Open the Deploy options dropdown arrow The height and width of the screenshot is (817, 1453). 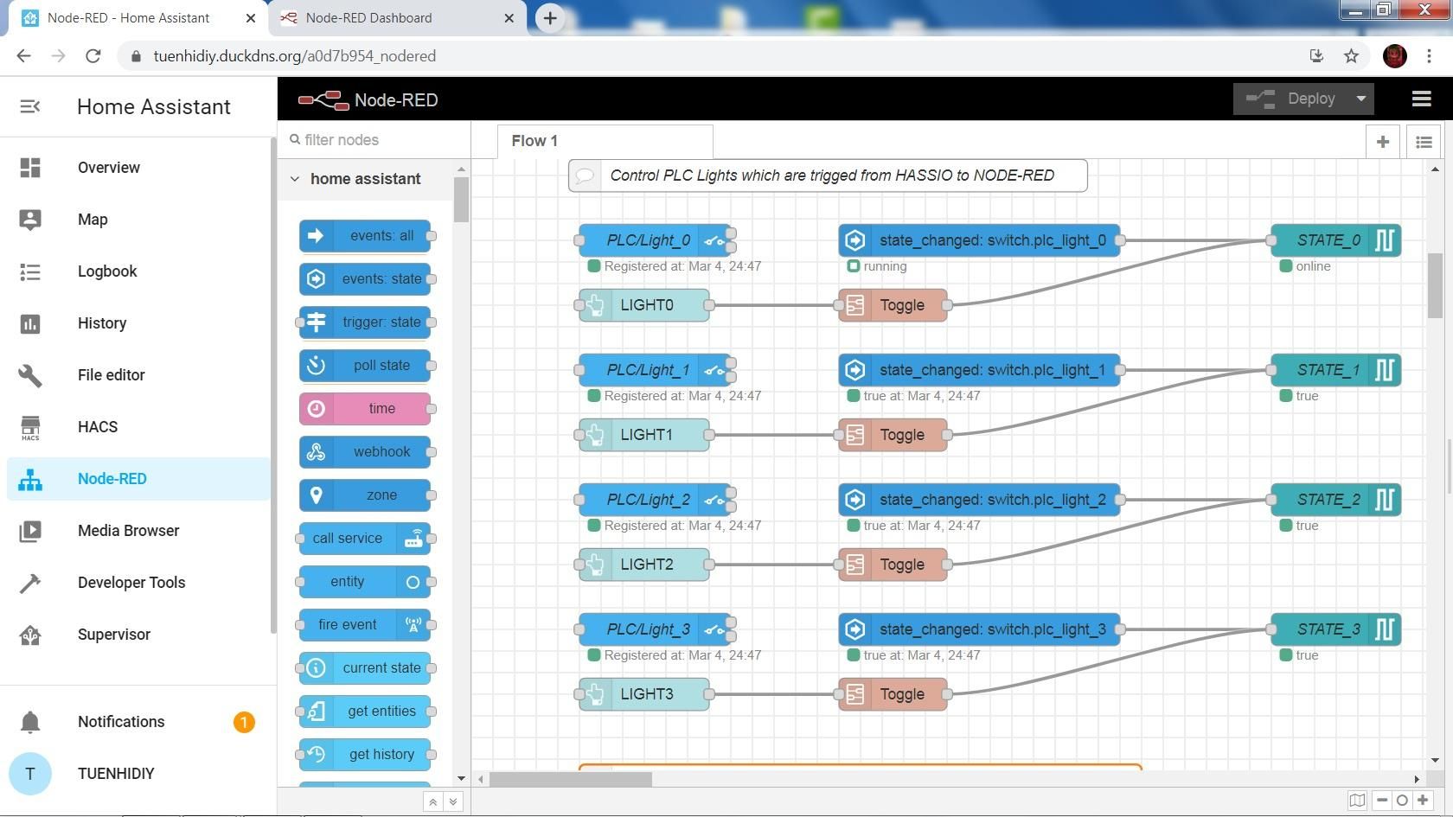point(1360,99)
